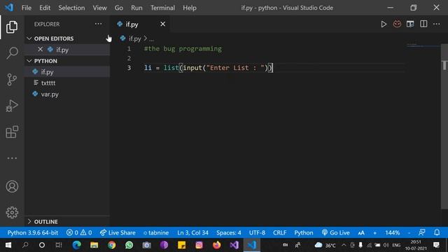The image size is (448, 252).
Task: Change encoding via UTF-8
Action: coord(257,232)
